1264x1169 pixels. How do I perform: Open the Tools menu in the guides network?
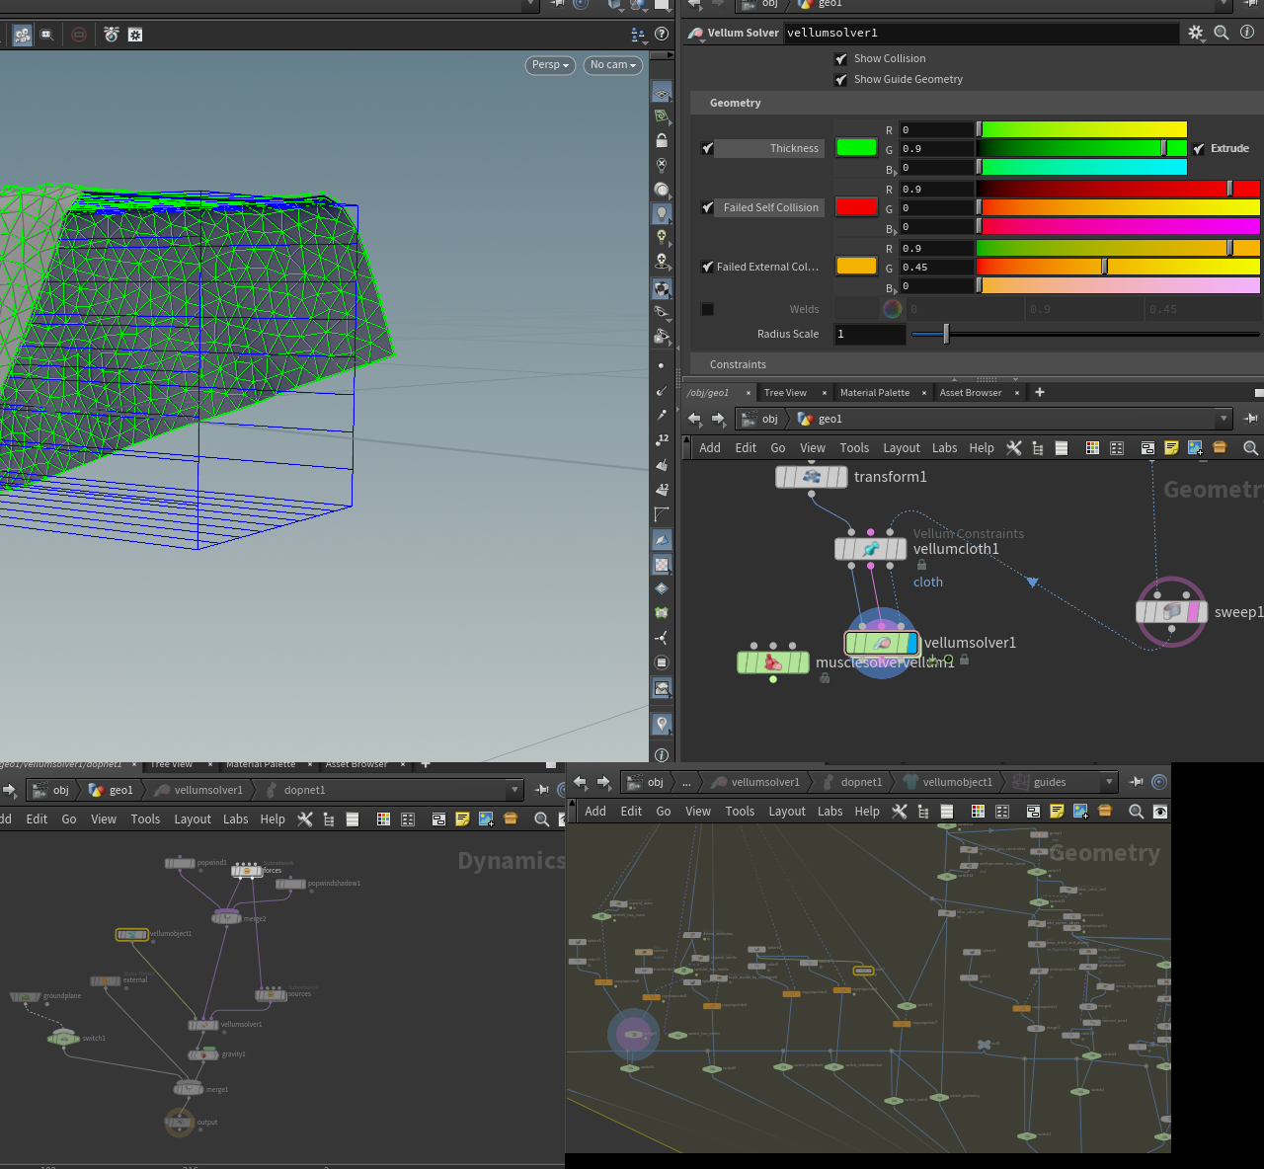click(x=740, y=812)
